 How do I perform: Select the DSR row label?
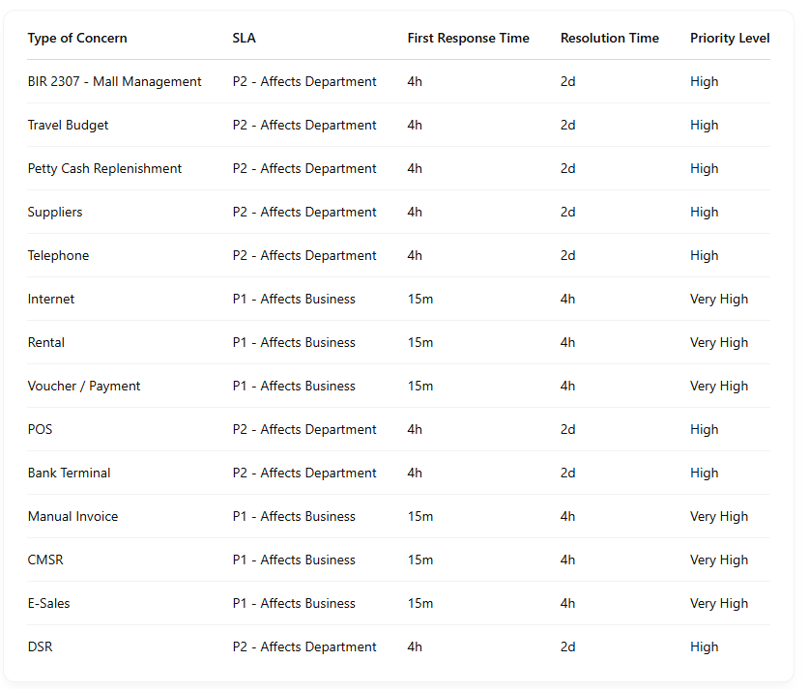click(40, 647)
